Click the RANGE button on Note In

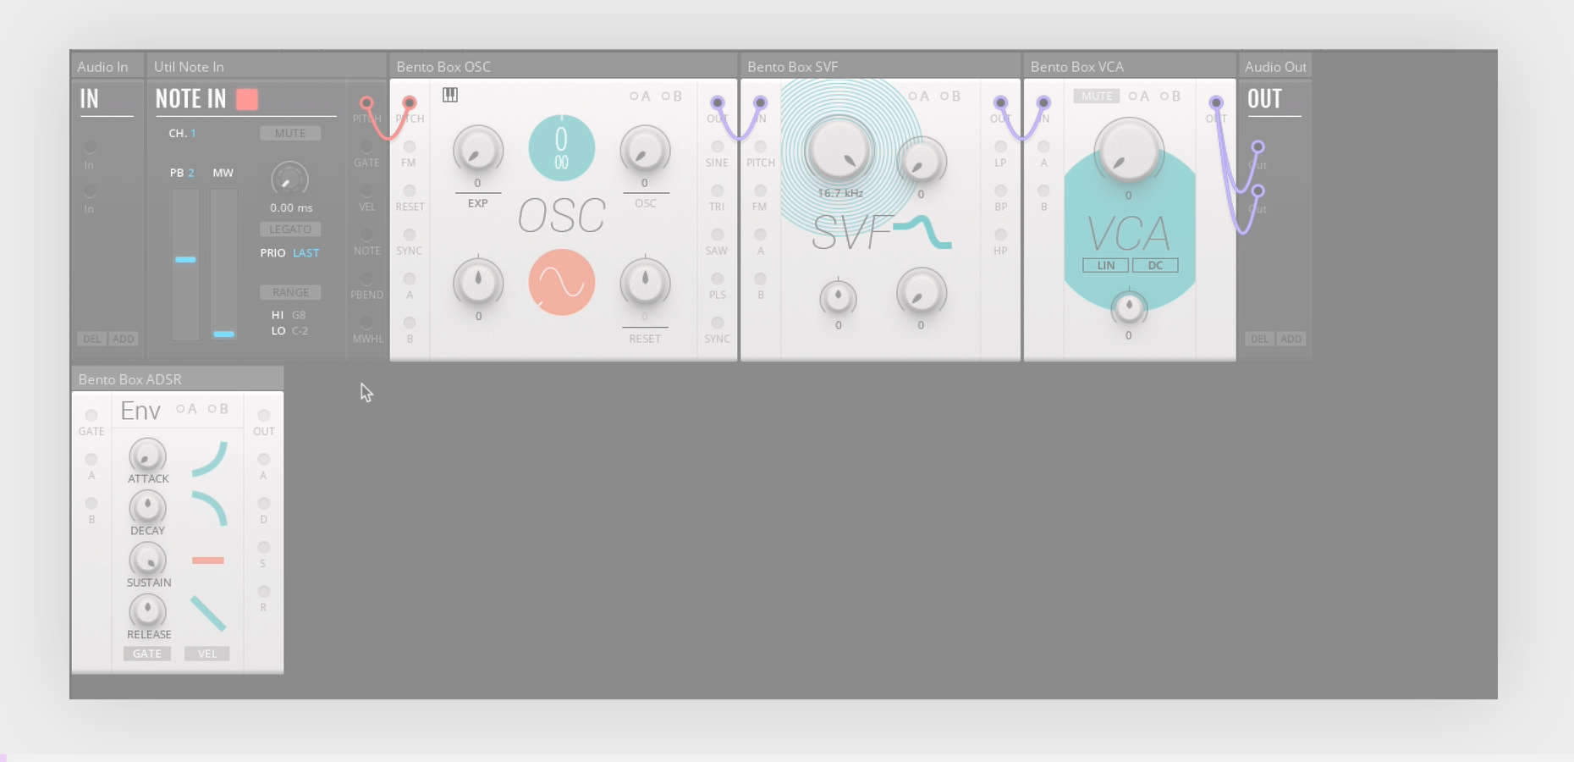290,293
